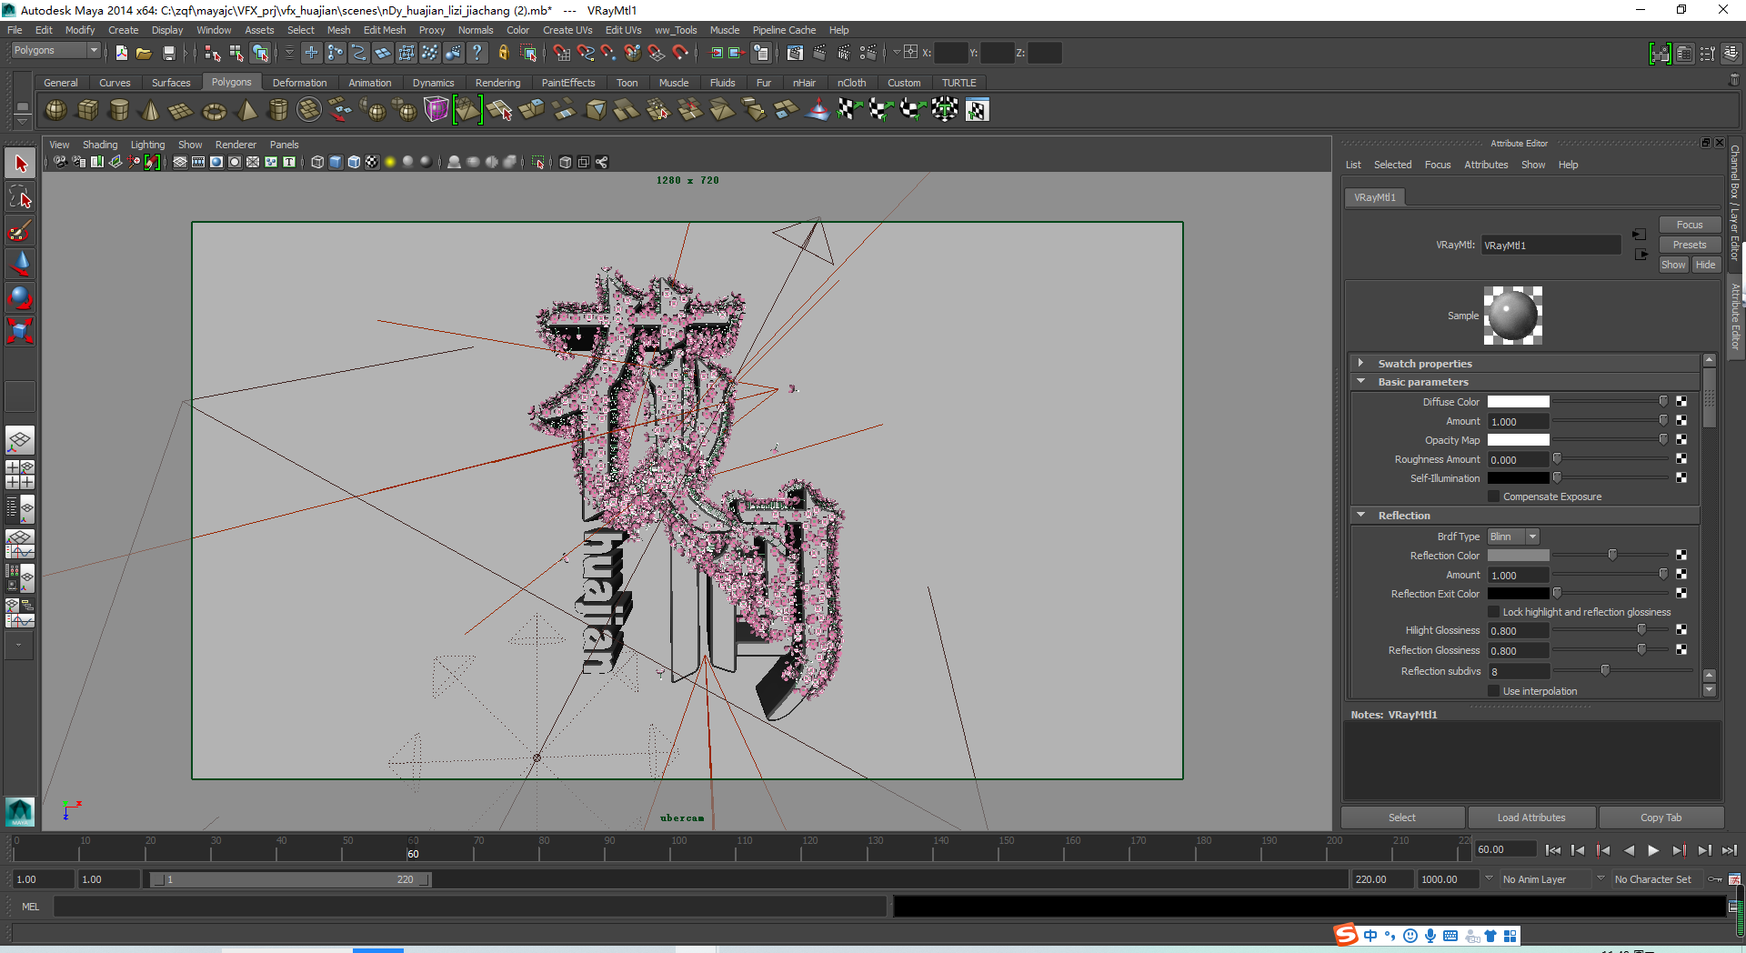Click the New scene icon

[x=121, y=54]
